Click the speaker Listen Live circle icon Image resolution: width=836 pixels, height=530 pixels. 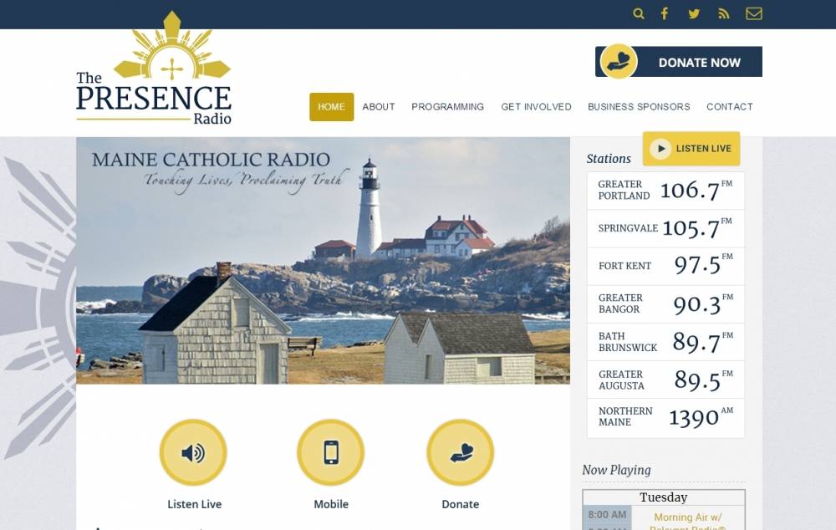tap(193, 453)
